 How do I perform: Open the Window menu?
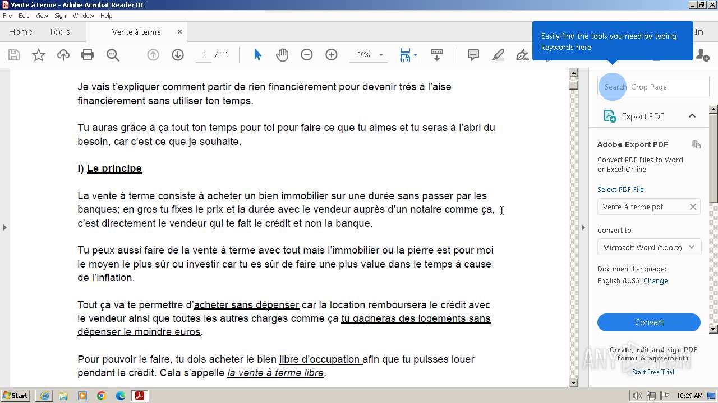coord(83,16)
